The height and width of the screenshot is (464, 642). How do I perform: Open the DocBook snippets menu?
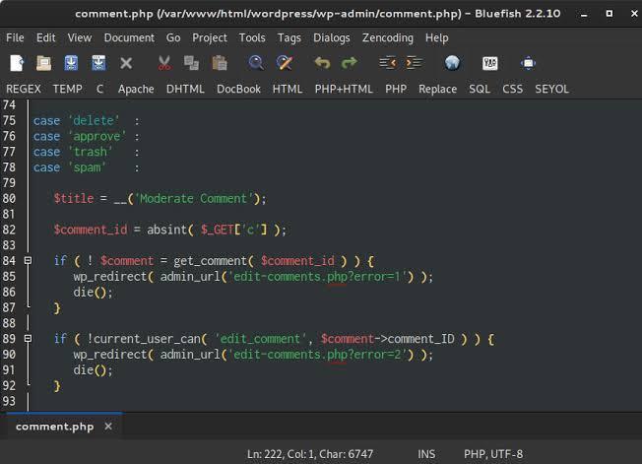pyautogui.click(x=238, y=89)
